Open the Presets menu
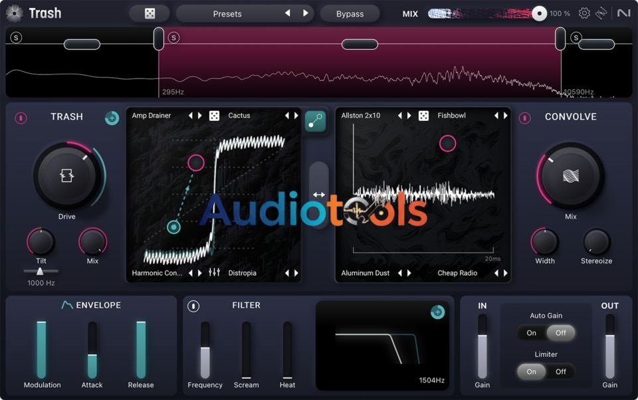This screenshot has width=638, height=400. (x=227, y=13)
